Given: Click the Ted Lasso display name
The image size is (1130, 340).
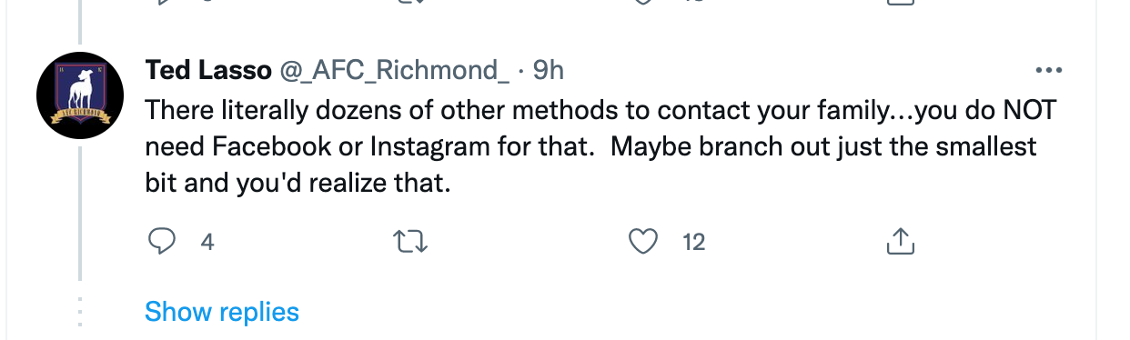Looking at the screenshot, I should point(208,70).
